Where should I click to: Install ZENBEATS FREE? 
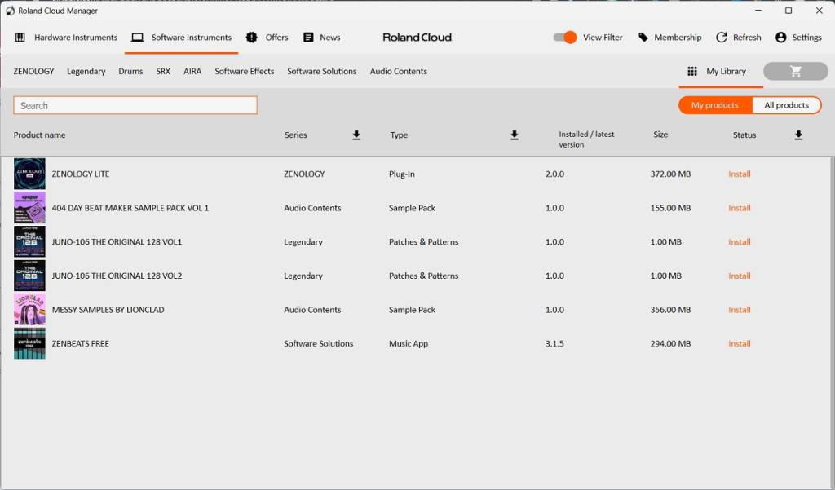click(x=739, y=343)
